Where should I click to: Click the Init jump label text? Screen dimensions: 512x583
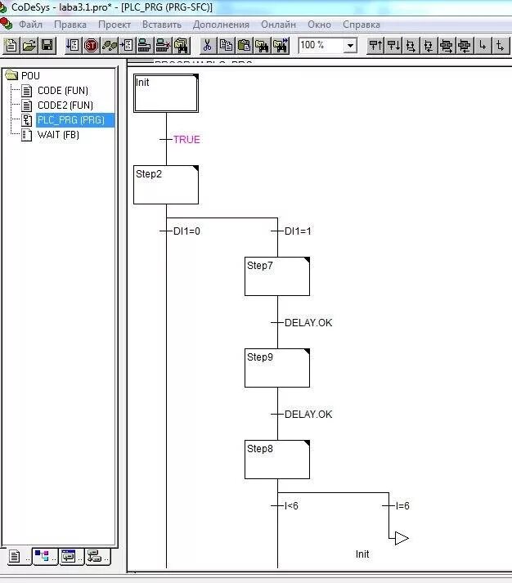tap(362, 554)
